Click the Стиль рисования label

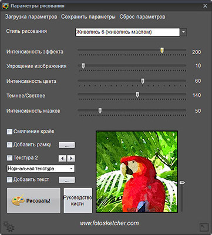click(26, 31)
